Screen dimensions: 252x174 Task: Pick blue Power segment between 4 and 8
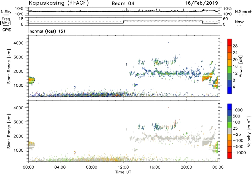tap(230, 83)
